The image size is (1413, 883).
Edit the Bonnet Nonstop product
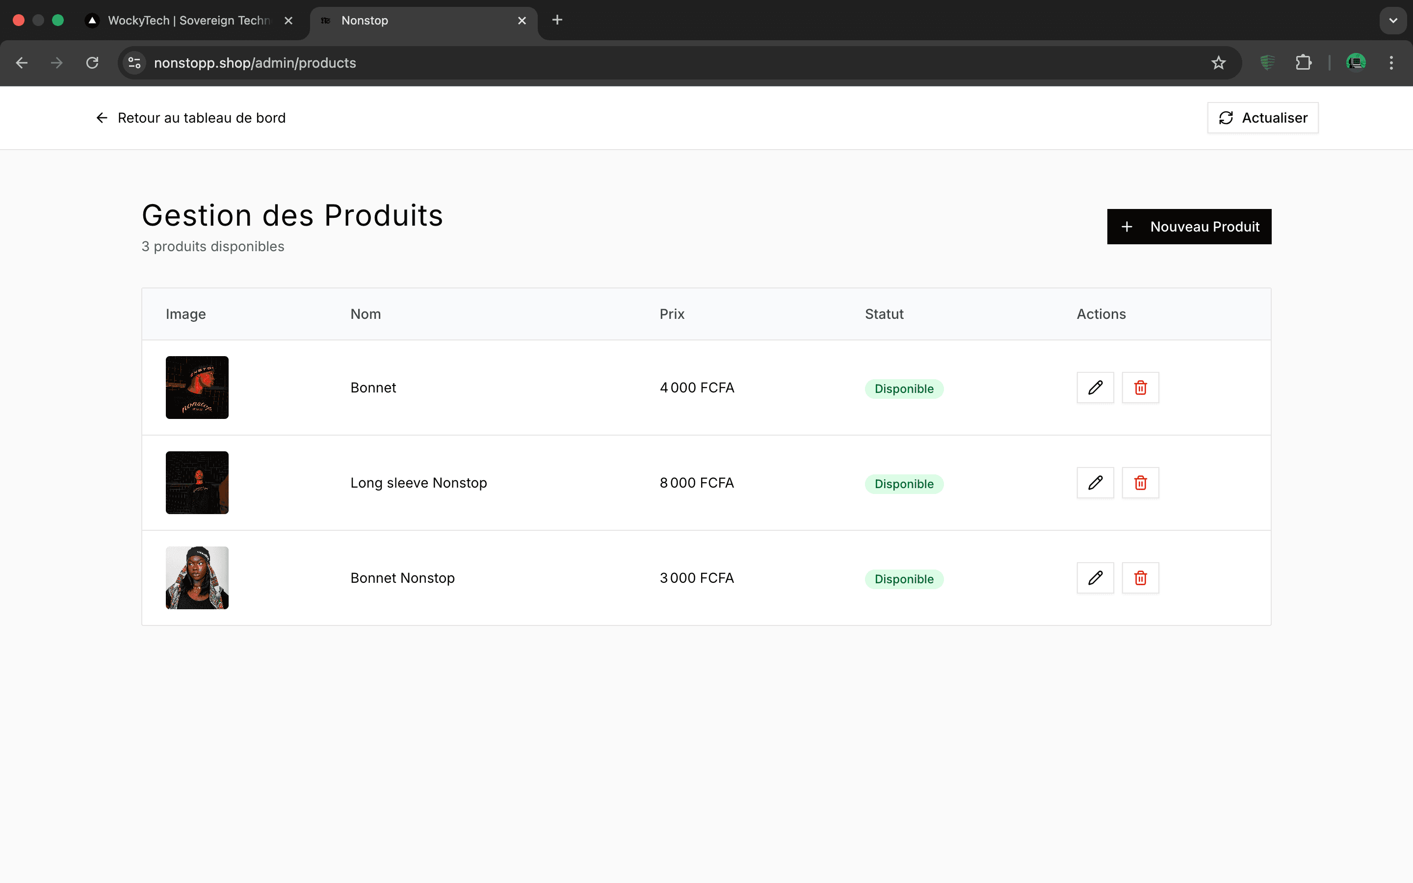[x=1095, y=578]
